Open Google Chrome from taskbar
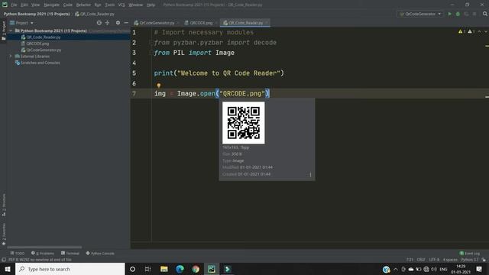 point(196,269)
